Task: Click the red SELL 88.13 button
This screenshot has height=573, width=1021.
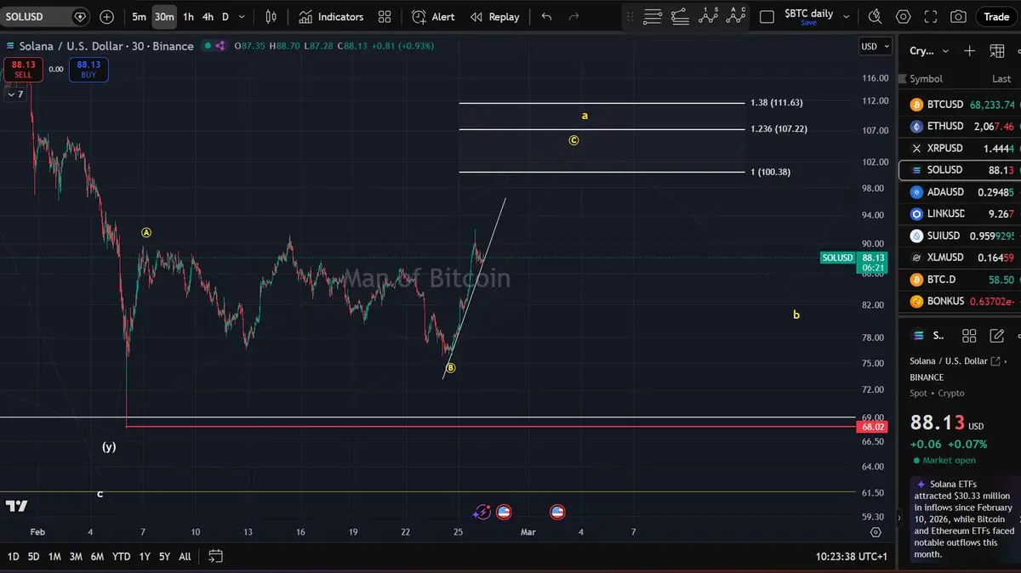Action: (23, 70)
